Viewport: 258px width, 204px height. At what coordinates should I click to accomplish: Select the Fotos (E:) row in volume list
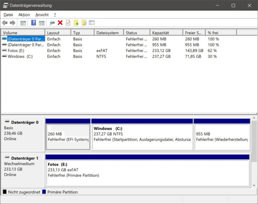click(16, 51)
